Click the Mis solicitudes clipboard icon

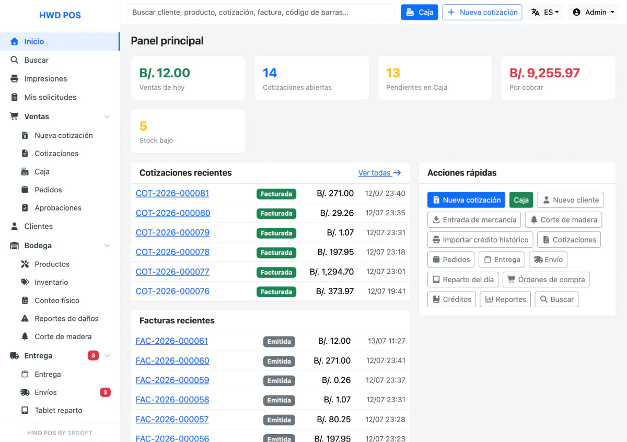pos(15,97)
